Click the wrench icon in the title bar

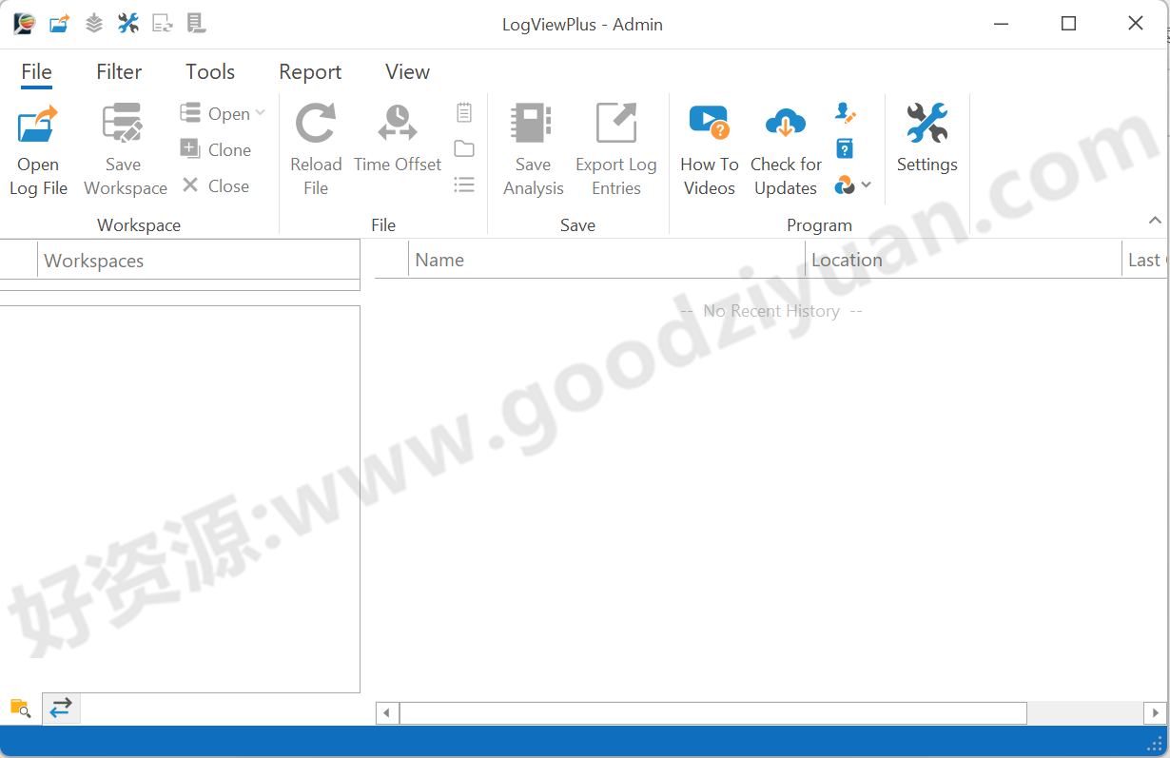coord(128,24)
